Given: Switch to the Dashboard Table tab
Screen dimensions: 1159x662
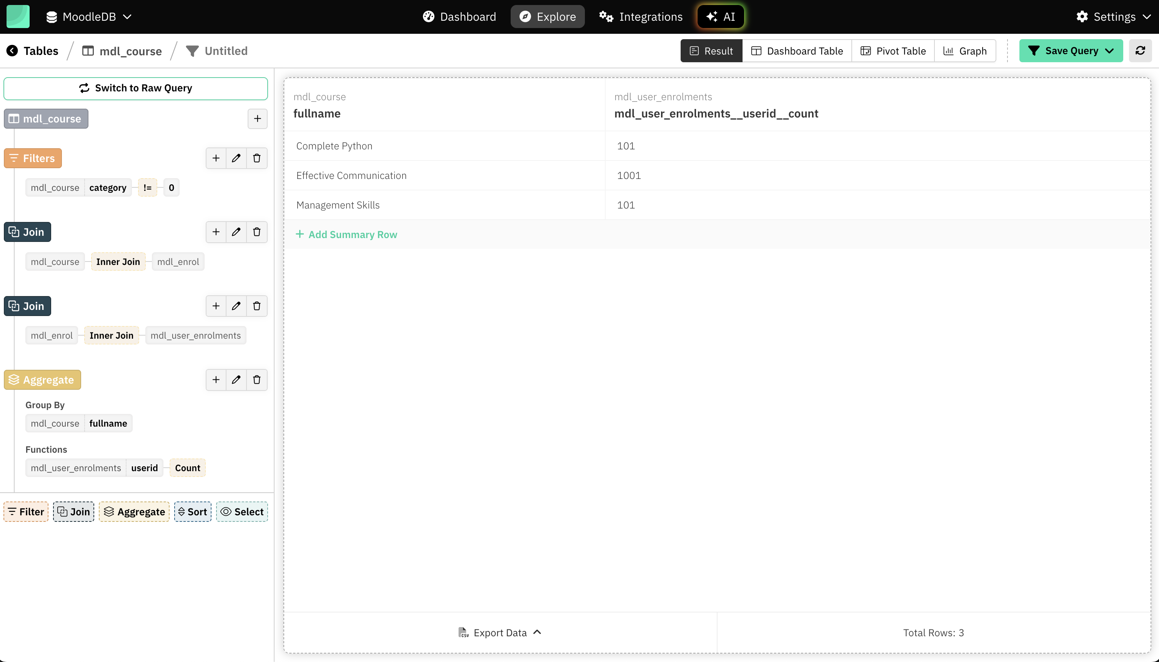Looking at the screenshot, I should pyautogui.click(x=797, y=50).
